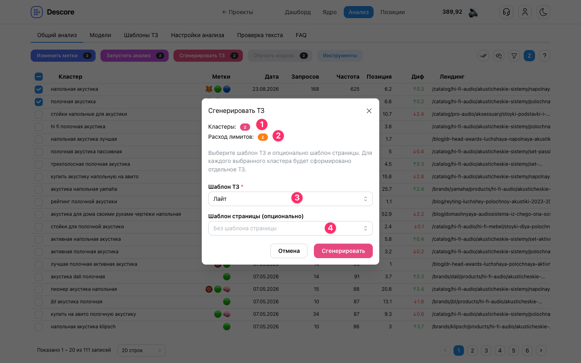This screenshot has width=581, height=363.
Task: Click the Descore logo icon
Action: click(37, 12)
